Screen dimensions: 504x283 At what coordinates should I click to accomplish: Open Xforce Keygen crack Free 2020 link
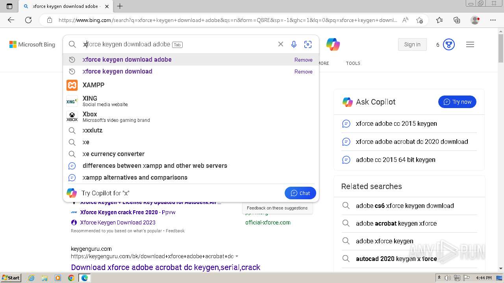coord(128,212)
